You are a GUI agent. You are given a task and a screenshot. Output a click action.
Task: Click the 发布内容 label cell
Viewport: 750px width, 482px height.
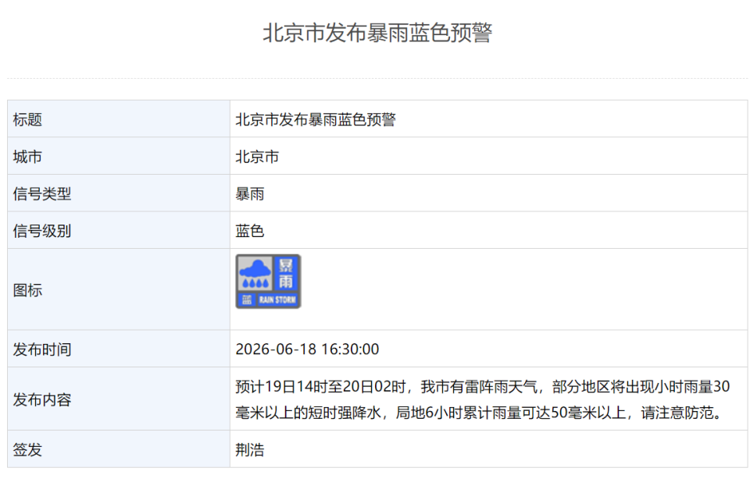[119, 399]
